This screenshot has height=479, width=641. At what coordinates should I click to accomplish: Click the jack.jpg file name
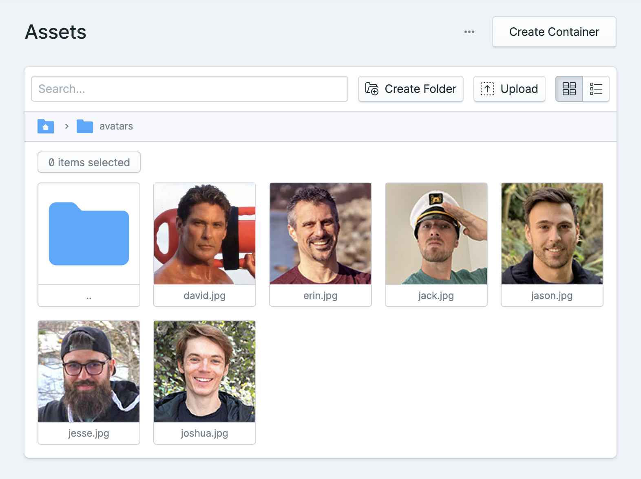click(x=436, y=296)
